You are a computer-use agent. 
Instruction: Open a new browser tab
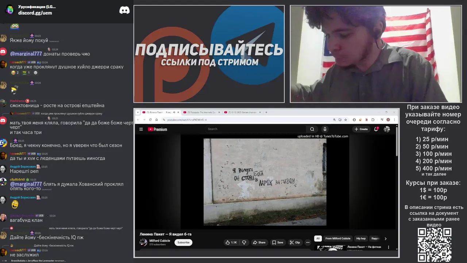point(266,112)
